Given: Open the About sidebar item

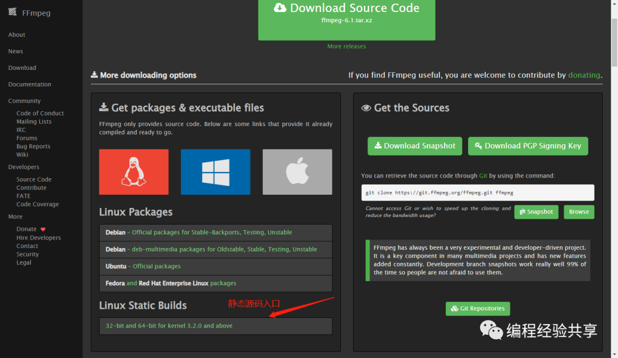Looking at the screenshot, I should (x=17, y=35).
